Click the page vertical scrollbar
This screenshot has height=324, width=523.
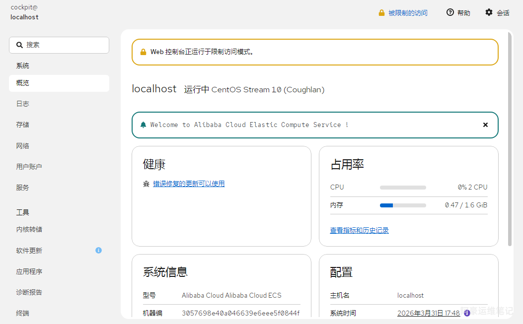pyautogui.click(x=510, y=139)
